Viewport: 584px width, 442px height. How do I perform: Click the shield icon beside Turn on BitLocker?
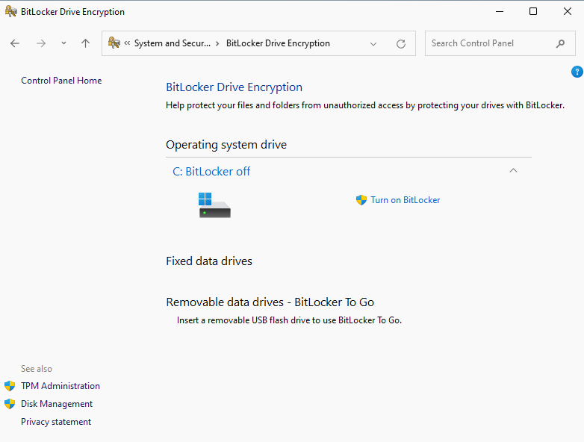click(361, 200)
